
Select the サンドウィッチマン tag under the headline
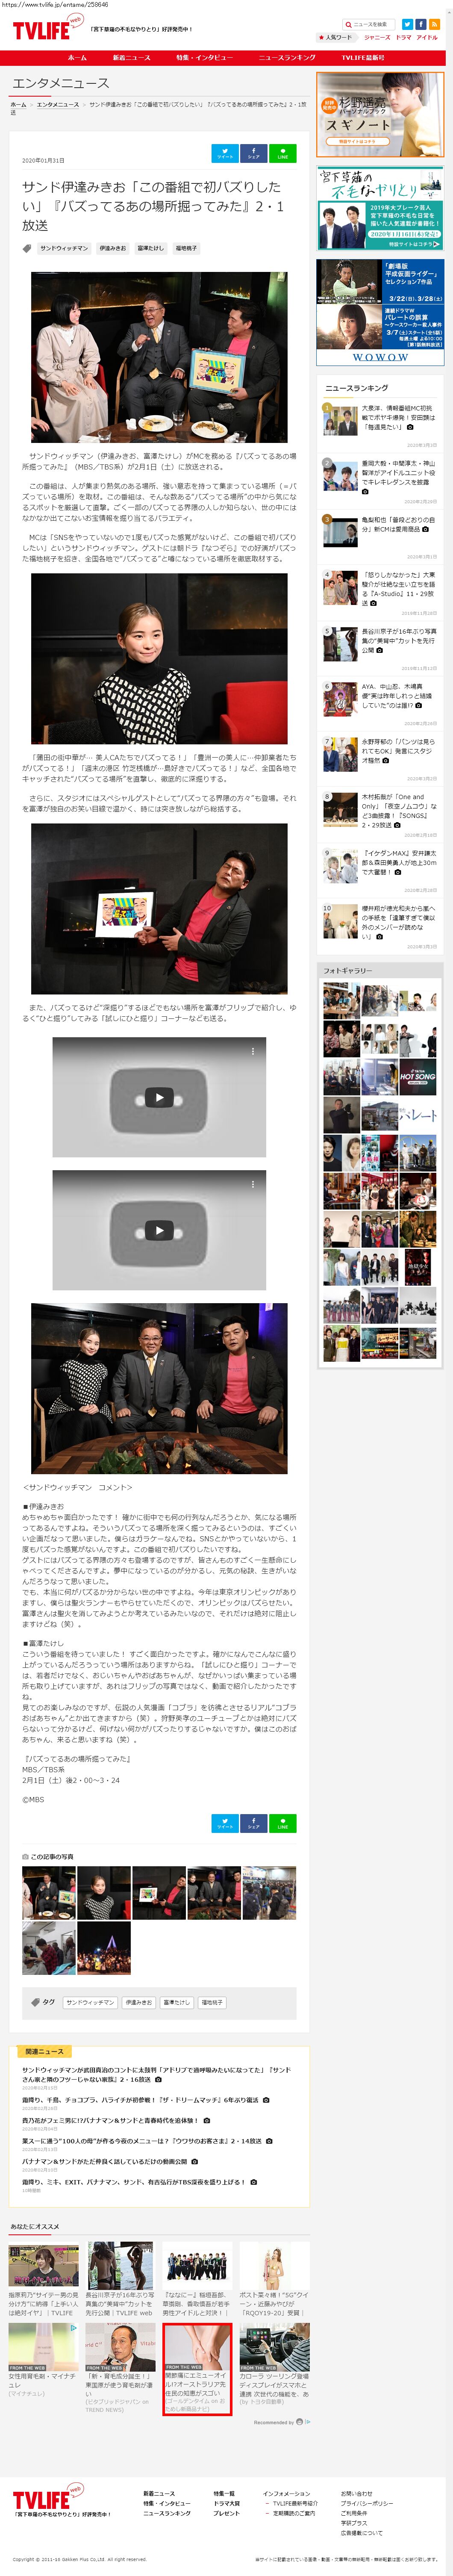coord(64,248)
